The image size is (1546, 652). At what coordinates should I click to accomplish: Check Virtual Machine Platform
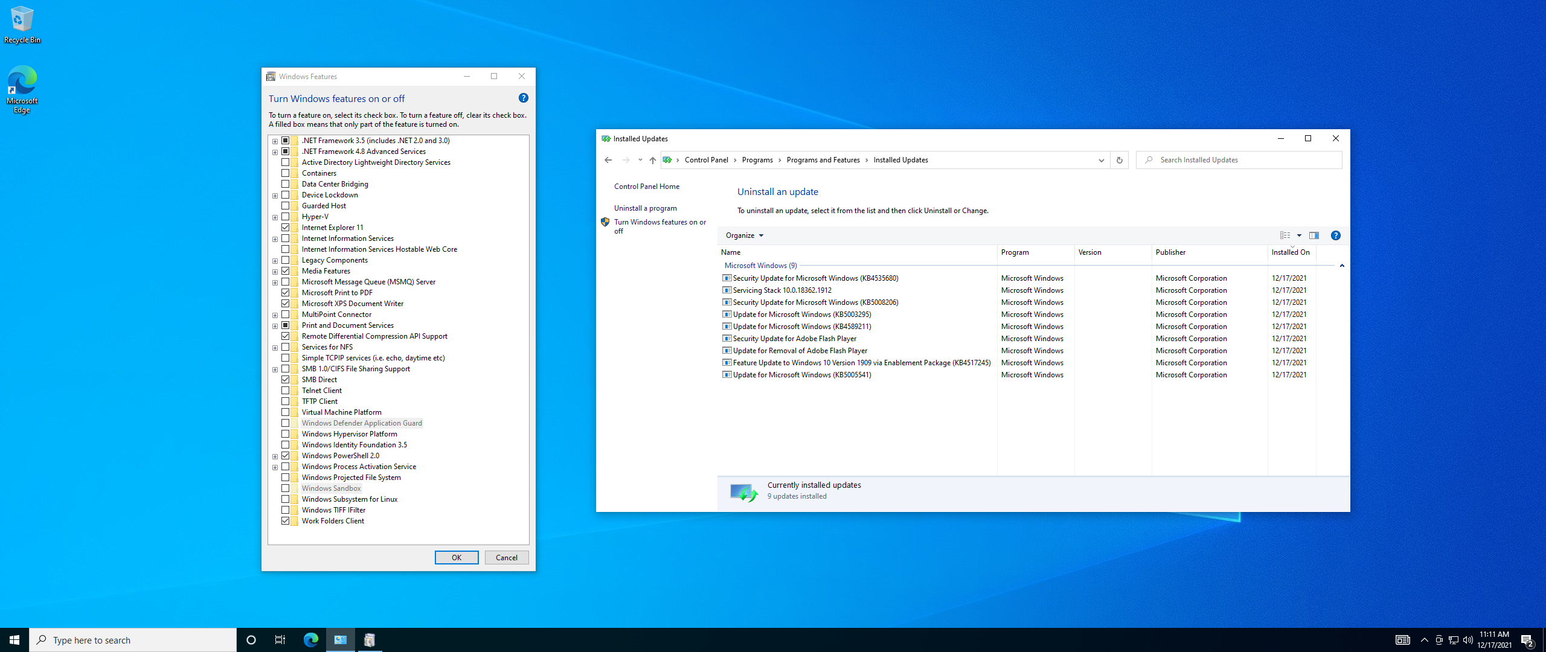[286, 412]
